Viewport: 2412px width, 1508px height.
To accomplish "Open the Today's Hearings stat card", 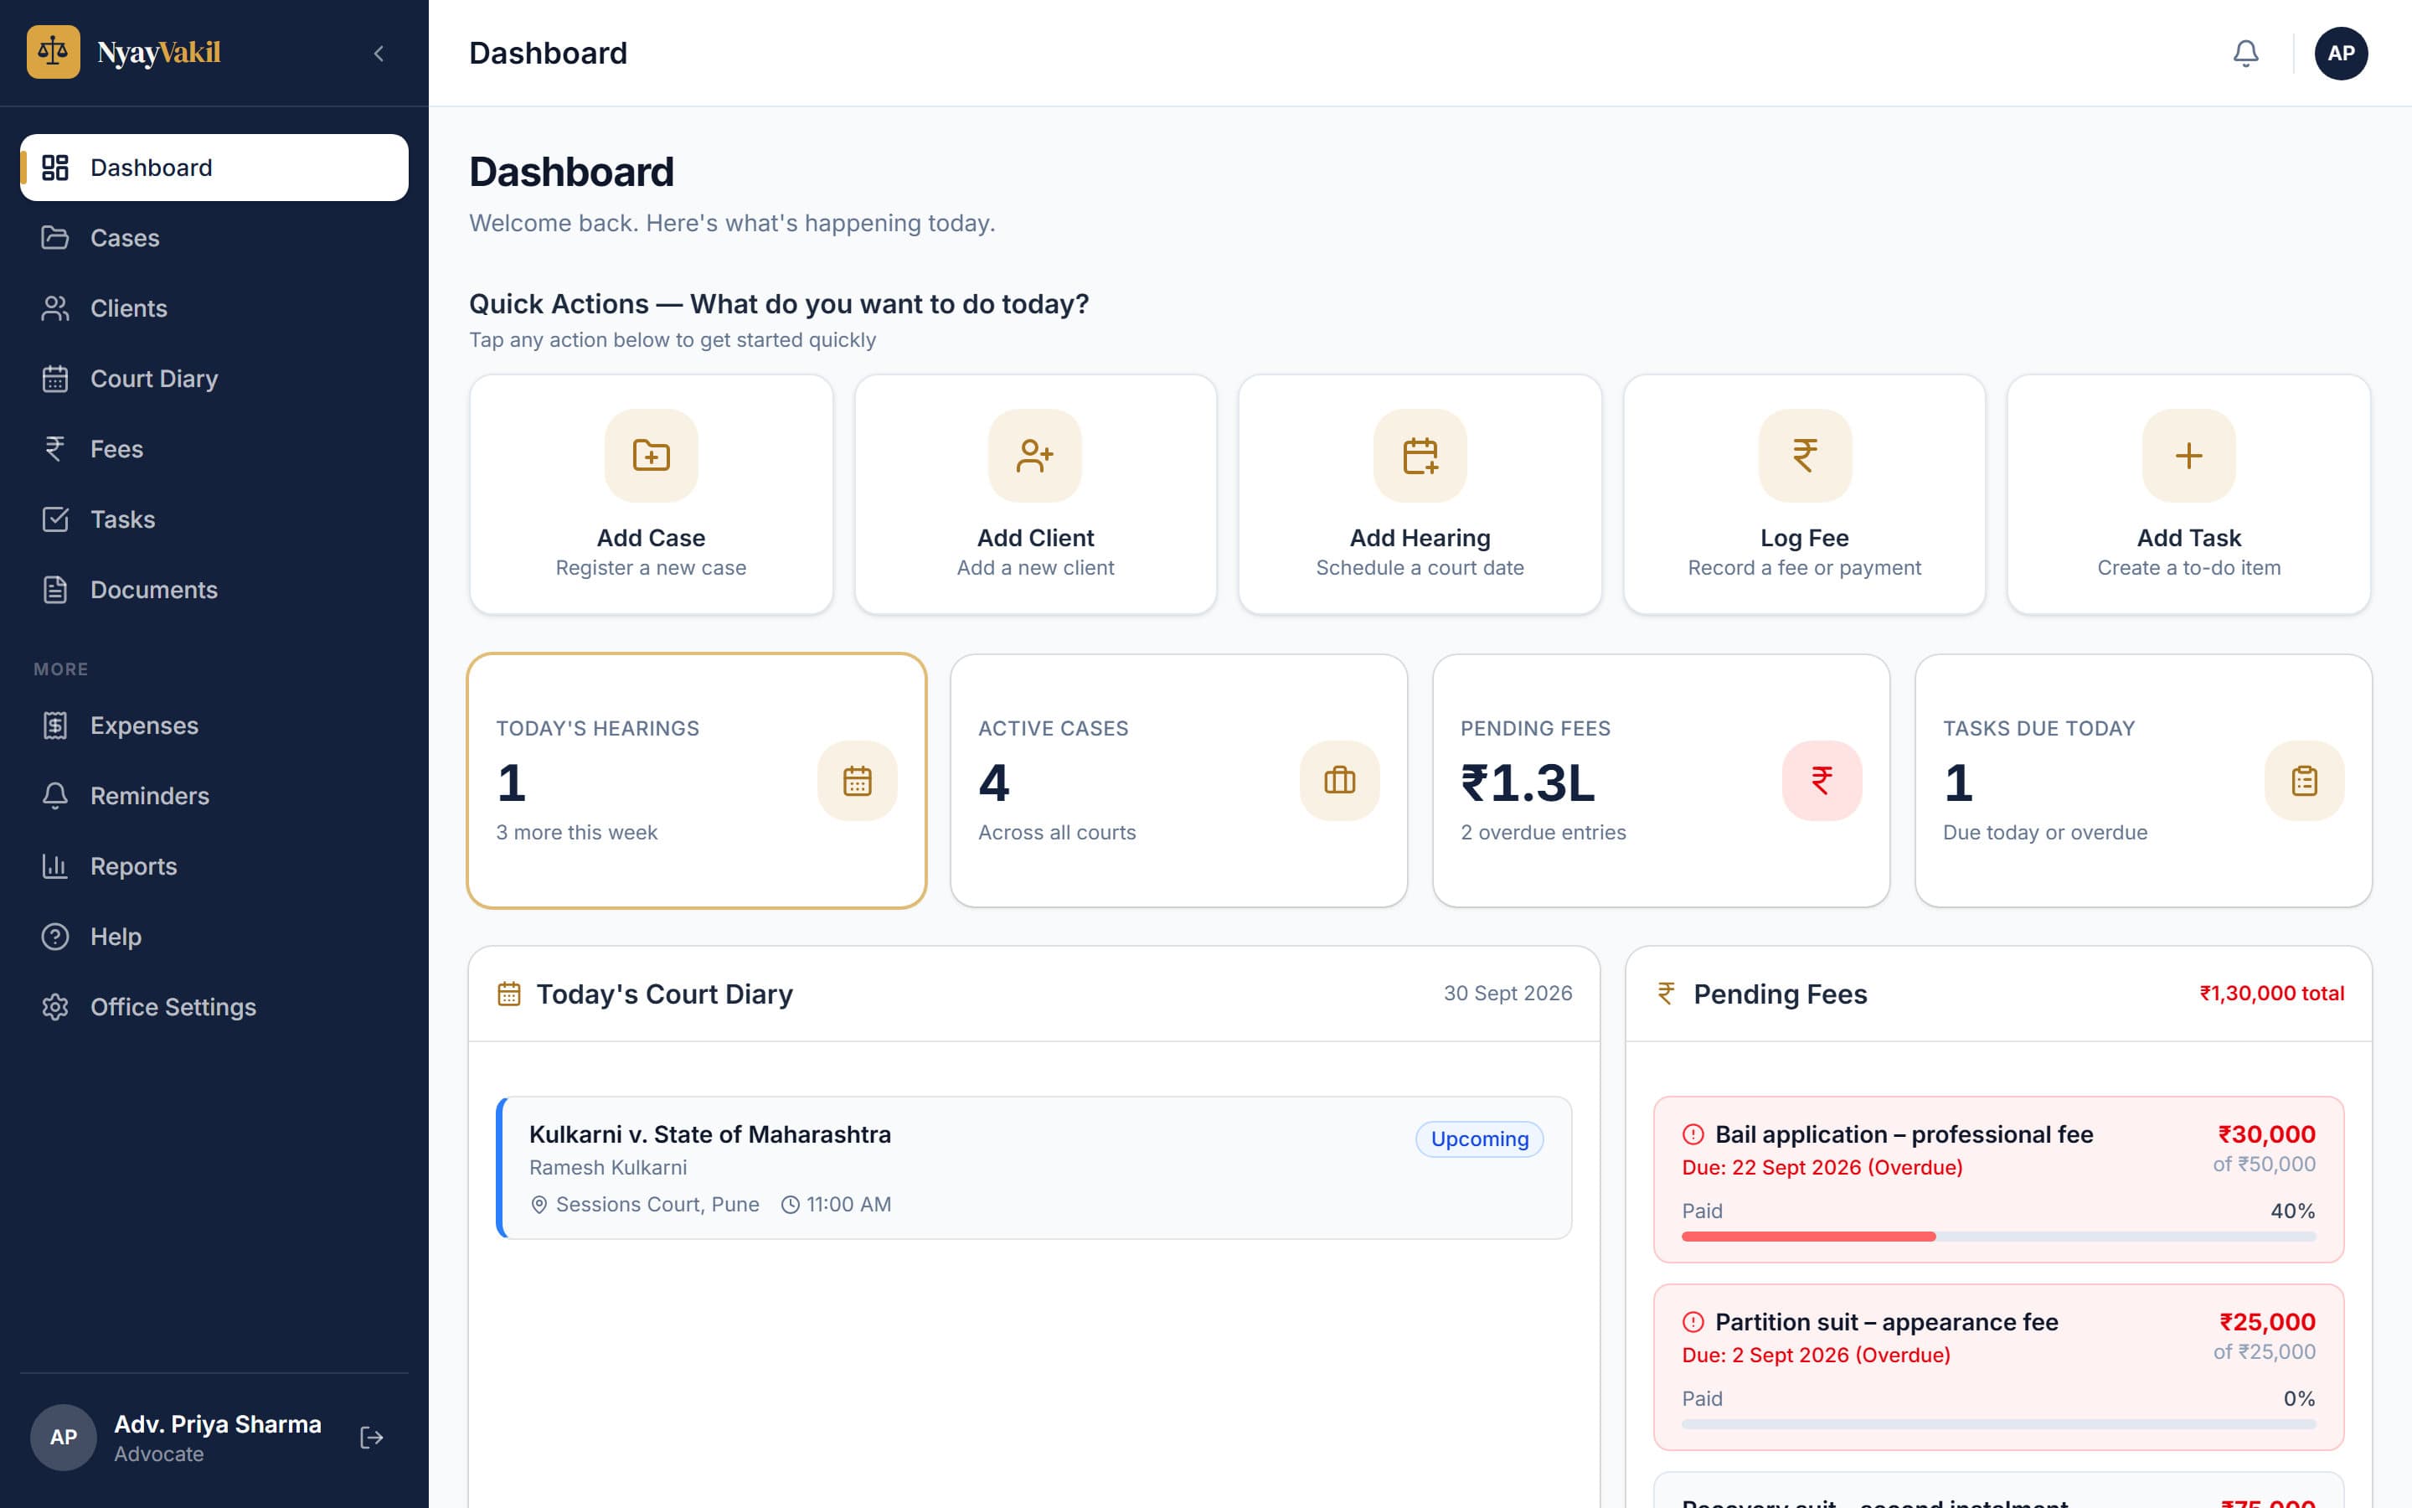I will [x=697, y=781].
